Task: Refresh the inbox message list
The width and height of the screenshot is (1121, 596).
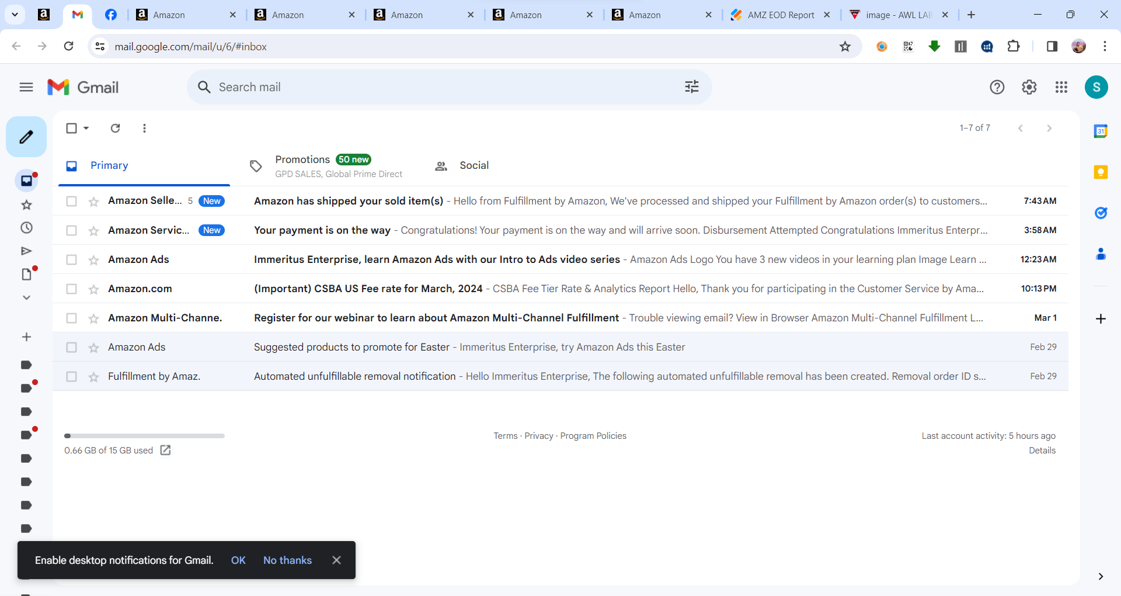Action: (x=116, y=128)
